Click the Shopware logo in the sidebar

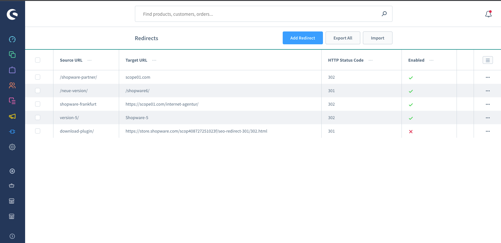(12, 14)
